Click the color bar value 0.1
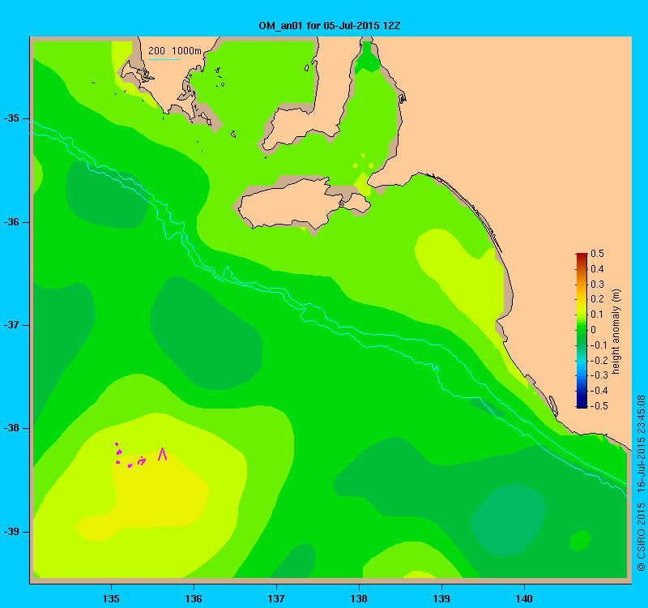648x608 pixels. coord(597,315)
